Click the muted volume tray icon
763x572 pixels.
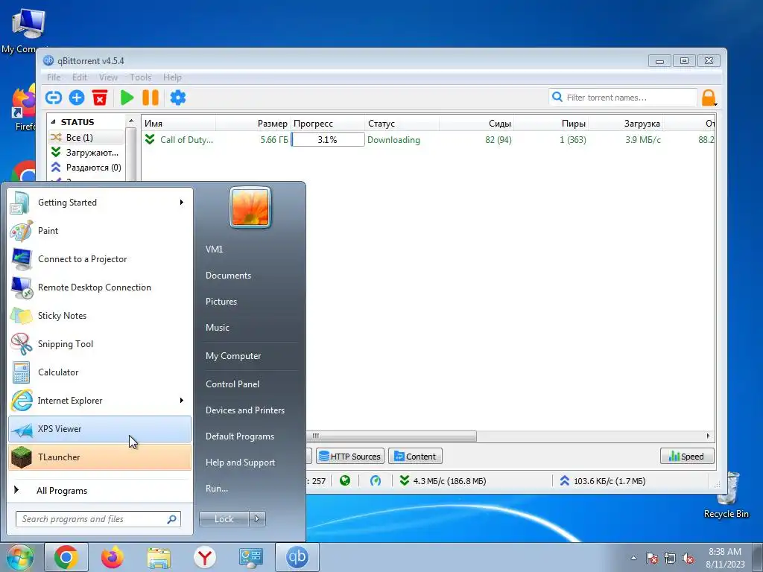tap(688, 558)
